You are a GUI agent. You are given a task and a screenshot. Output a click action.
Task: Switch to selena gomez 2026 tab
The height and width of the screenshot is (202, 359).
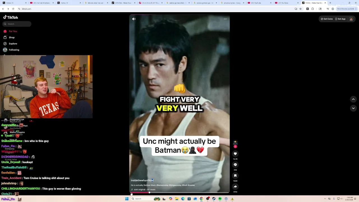tap(178, 3)
